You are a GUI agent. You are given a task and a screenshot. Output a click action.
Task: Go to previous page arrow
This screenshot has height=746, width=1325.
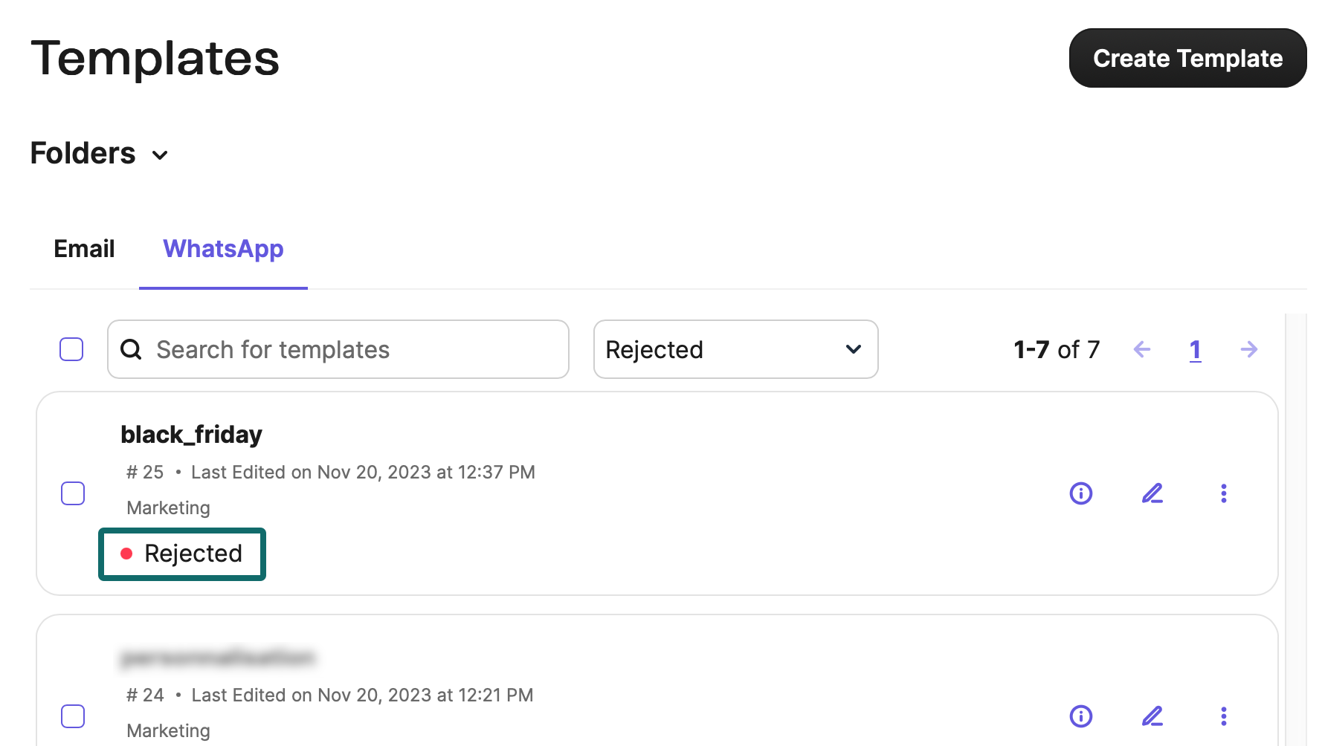1142,349
